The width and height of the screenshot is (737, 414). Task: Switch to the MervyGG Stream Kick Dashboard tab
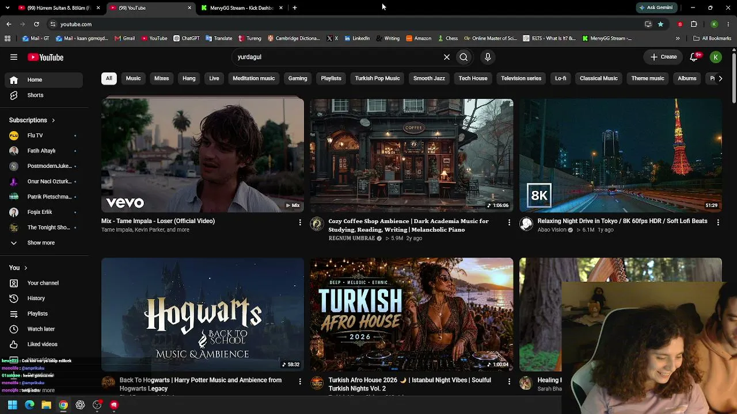point(242,8)
